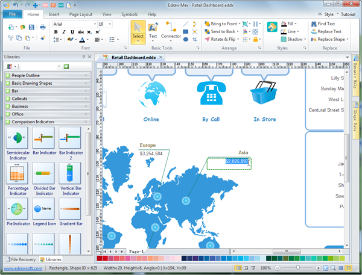Click the Bring to Front button
Screen dimensions: 362x275
point(227,24)
